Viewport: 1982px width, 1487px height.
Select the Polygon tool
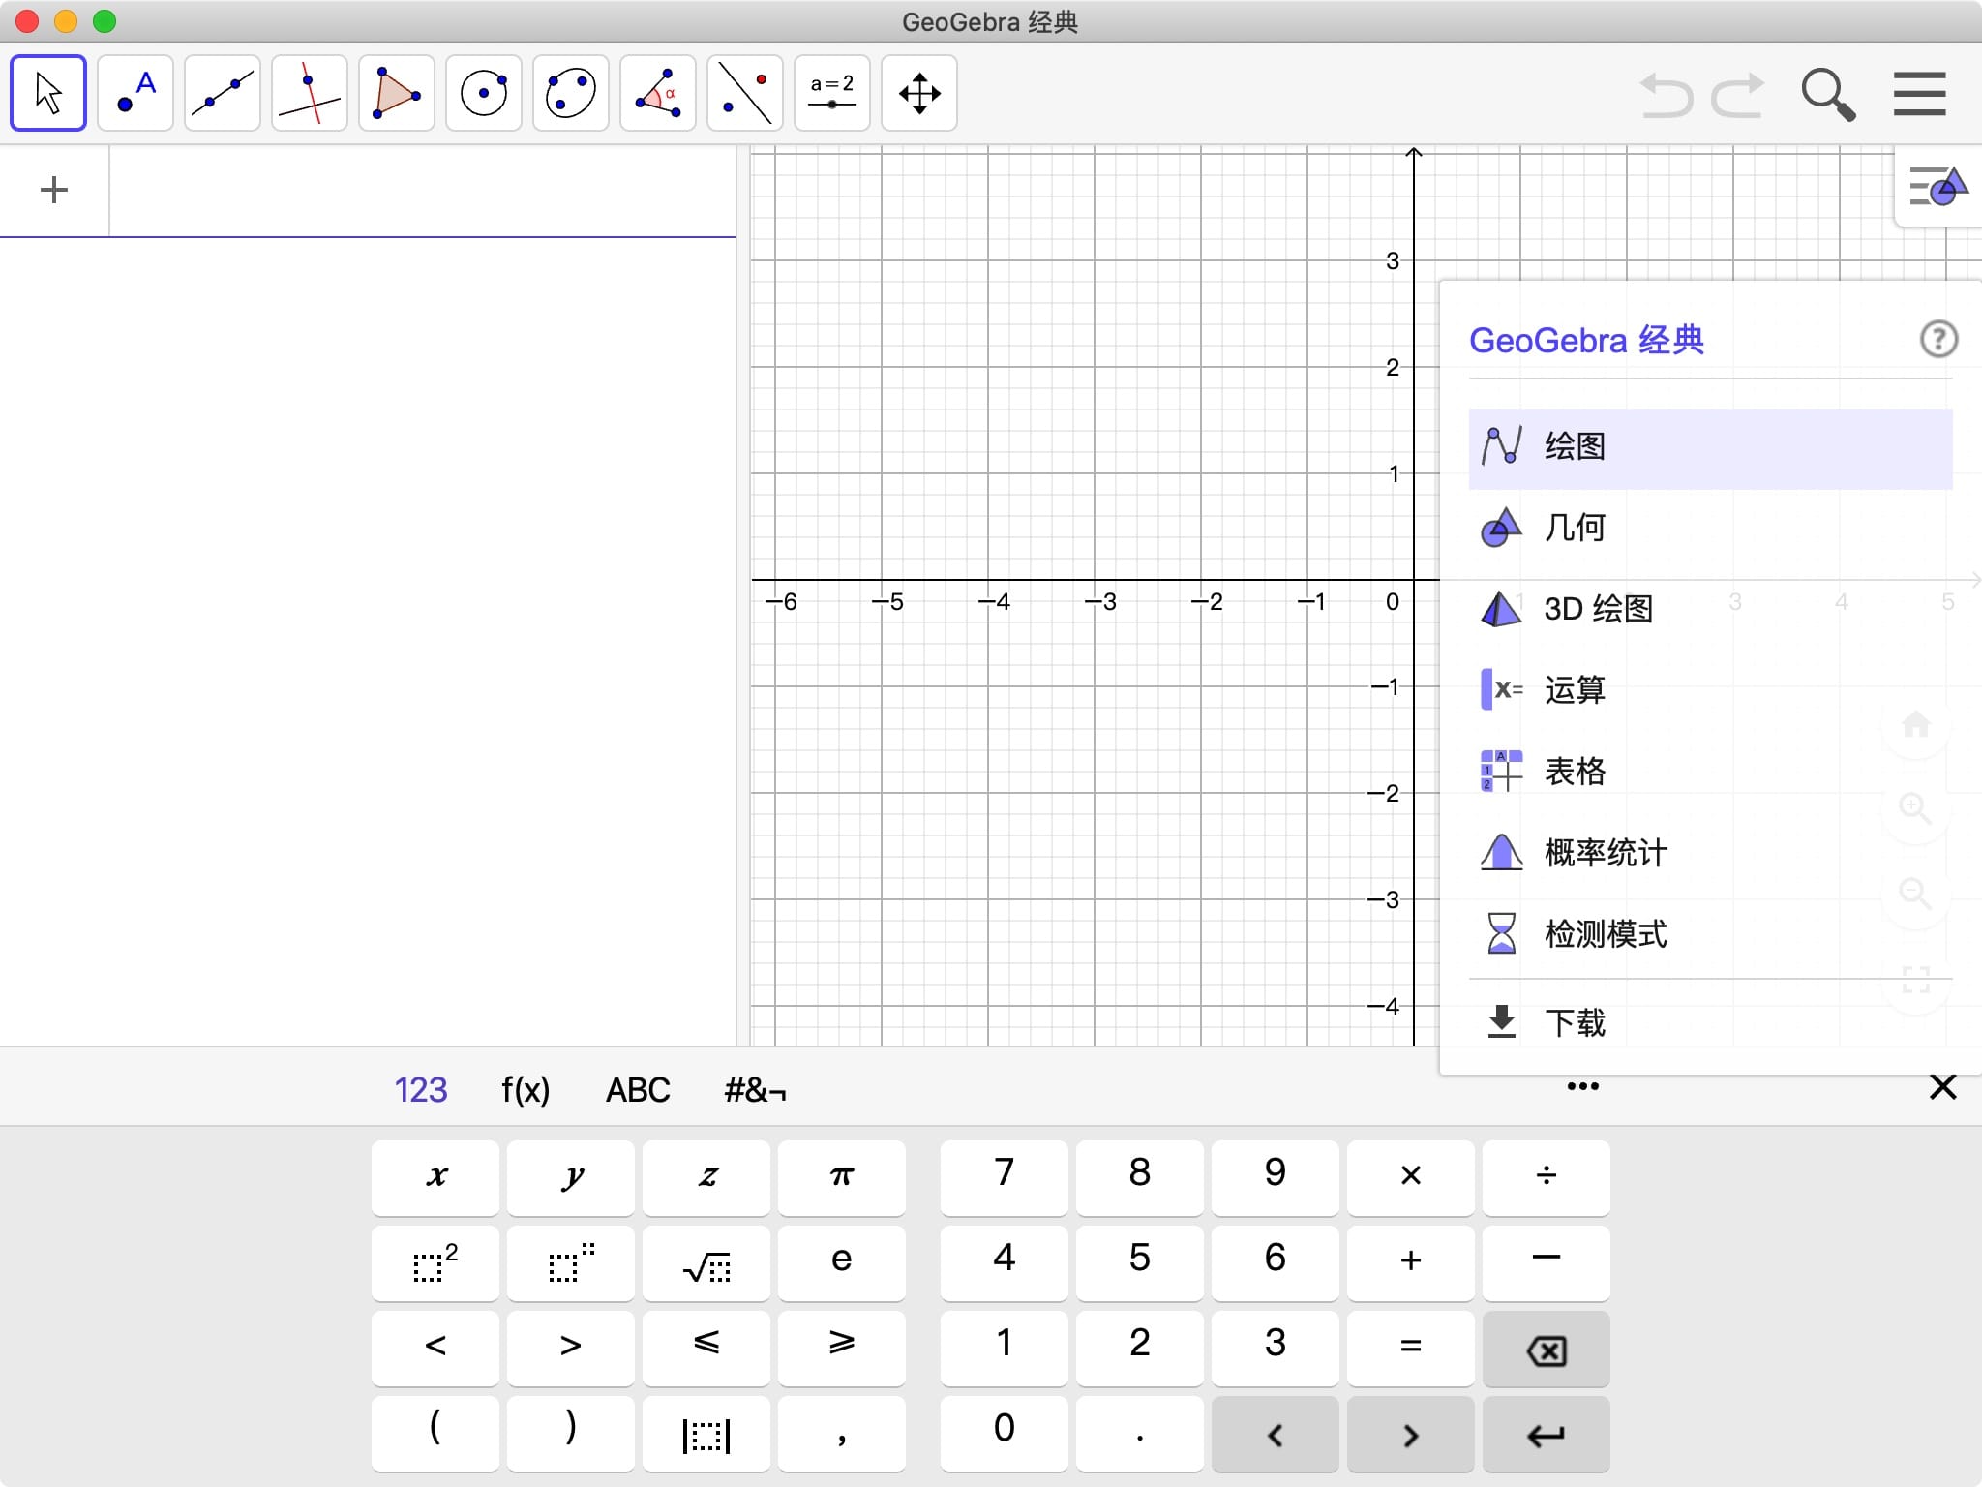coord(397,94)
